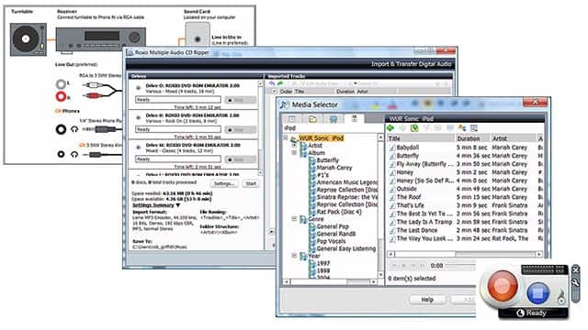Screen dimensions: 588x330
Task: Select the Butterfly track in the track list
Action: (408, 156)
